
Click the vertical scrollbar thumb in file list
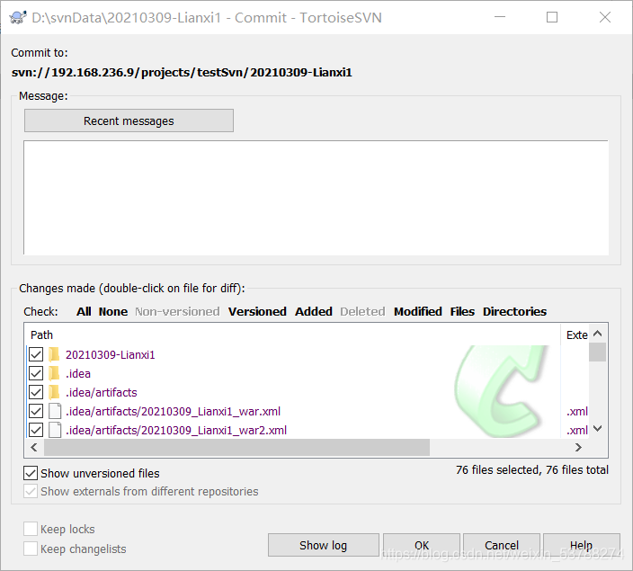tap(598, 352)
